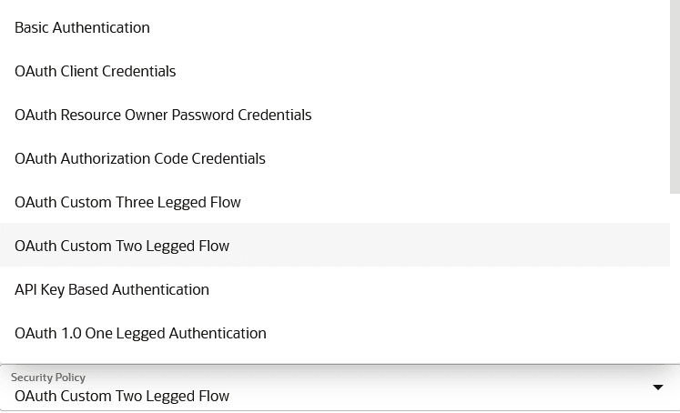
Task: Set security policy to OAuth 1.0 One Legged
Action: [335, 333]
